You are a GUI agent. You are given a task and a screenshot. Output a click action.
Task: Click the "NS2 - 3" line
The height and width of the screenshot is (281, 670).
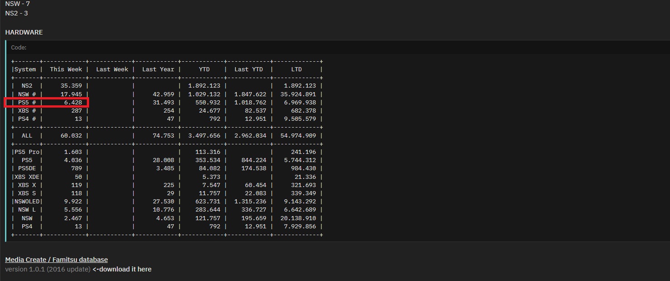pyautogui.click(x=16, y=13)
